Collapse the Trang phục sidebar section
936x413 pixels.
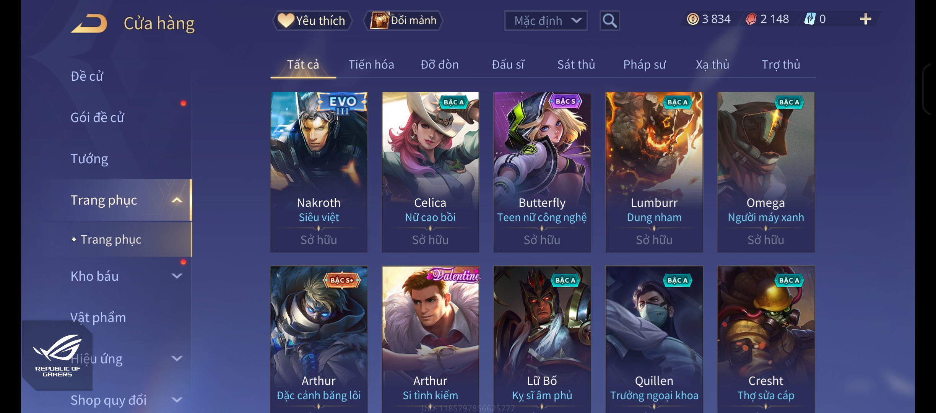(x=177, y=200)
